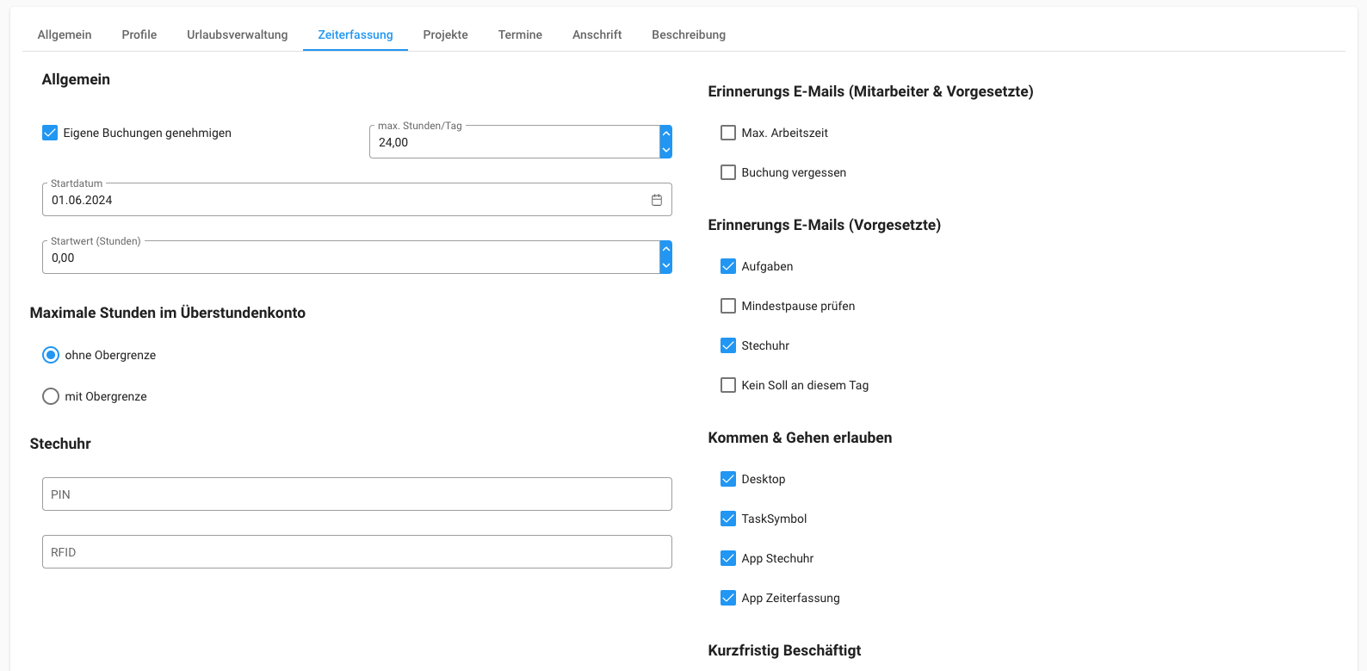
Task: Check Kein Soll an diesem Tag
Action: (x=728, y=385)
